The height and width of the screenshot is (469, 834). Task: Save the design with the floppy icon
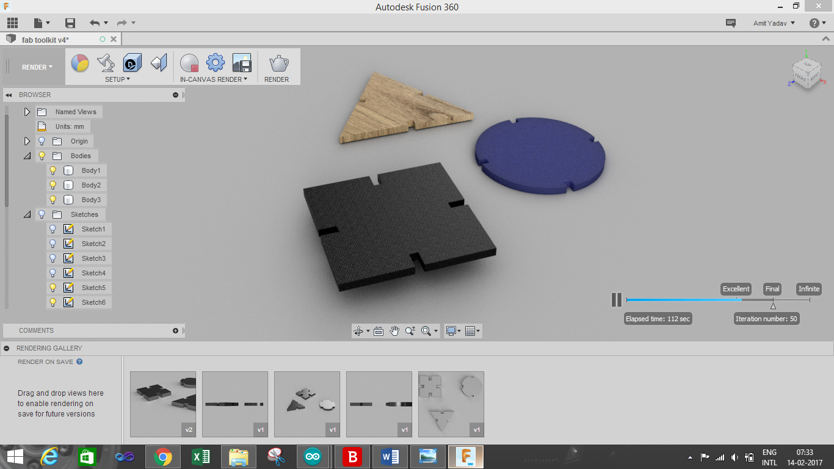click(70, 23)
